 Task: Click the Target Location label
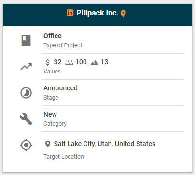[64, 157]
